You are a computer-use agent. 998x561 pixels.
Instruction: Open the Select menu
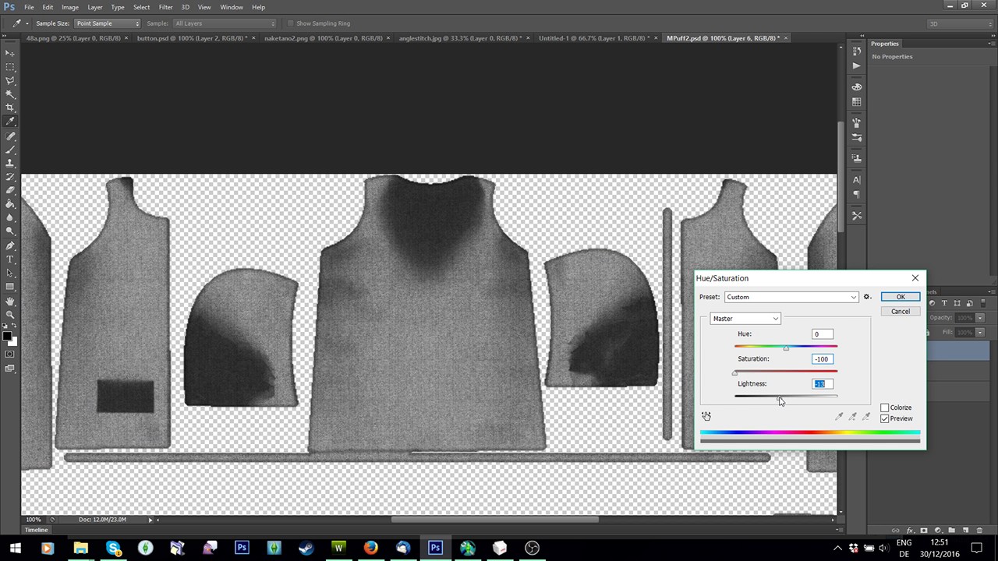[x=141, y=7]
